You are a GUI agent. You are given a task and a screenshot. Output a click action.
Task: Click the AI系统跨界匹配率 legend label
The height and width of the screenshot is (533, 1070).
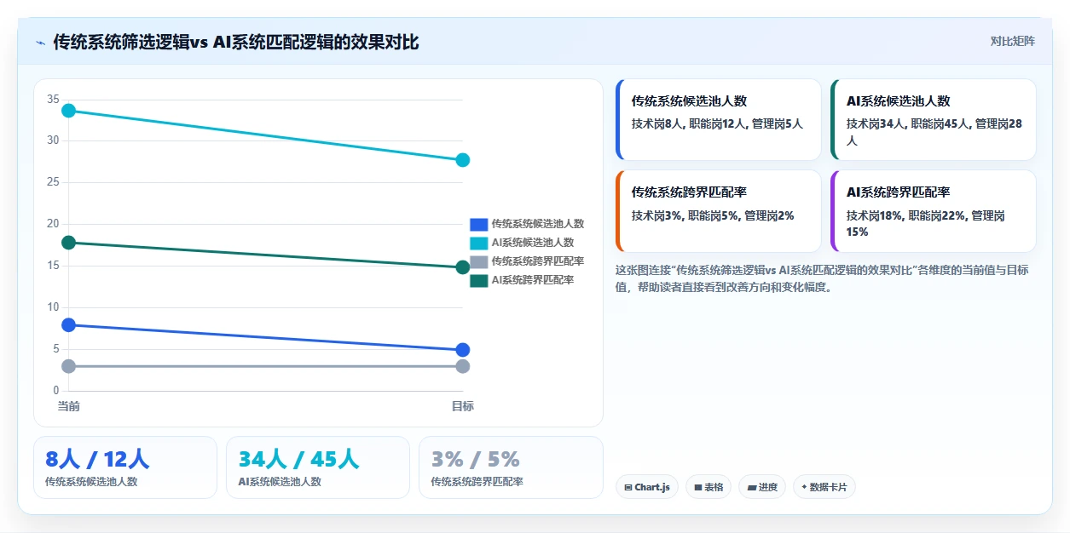tap(533, 280)
